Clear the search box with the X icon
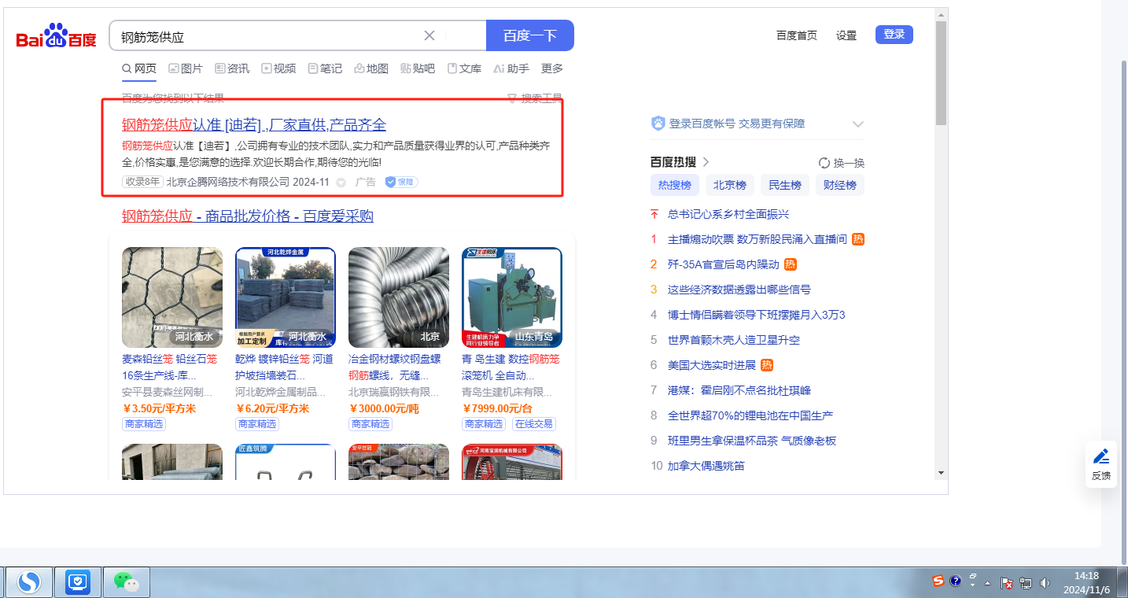Screen dimensions: 1128x598 point(429,35)
